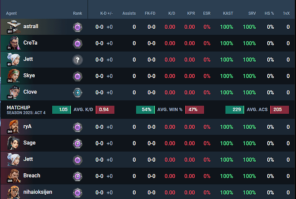Click Clove's blue diamond rank badge
296x199 pixels.
[78, 93]
